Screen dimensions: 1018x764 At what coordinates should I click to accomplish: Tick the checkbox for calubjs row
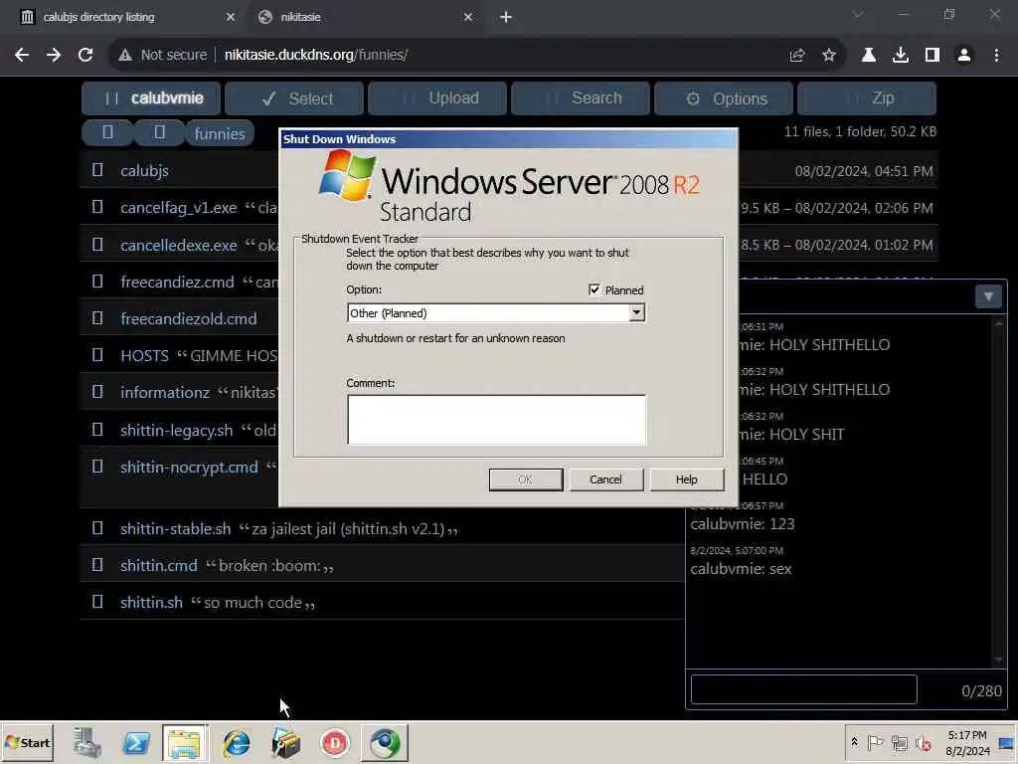pos(97,170)
